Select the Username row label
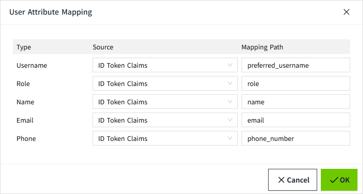Screen dimensions: 363x194 point(32,65)
